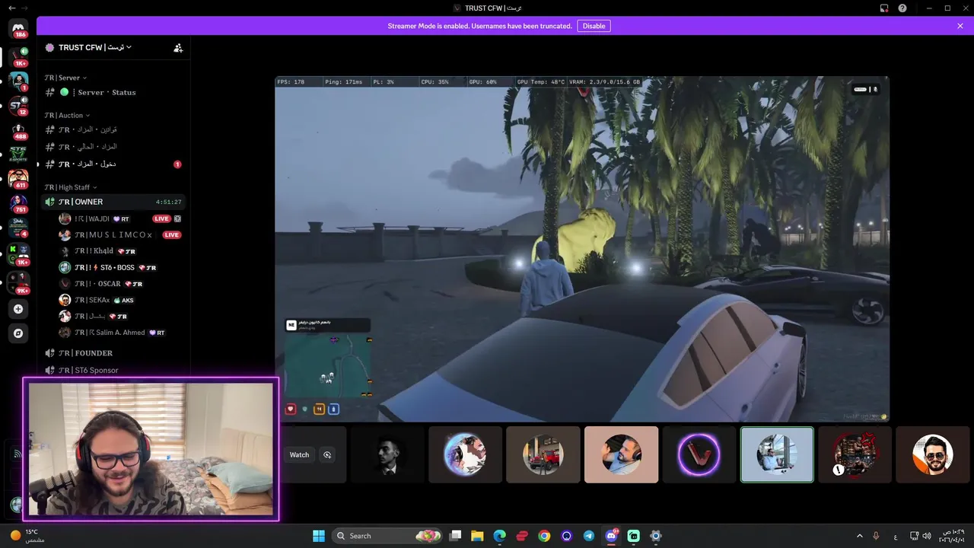Open Google Chrome from taskbar
Screen dimensions: 974x548
(544, 536)
